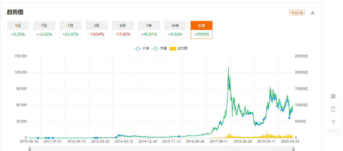Image resolution: width=343 pixels, height=151 pixels.
Task: Toggle the 价格 series in legend
Action: tap(142, 48)
